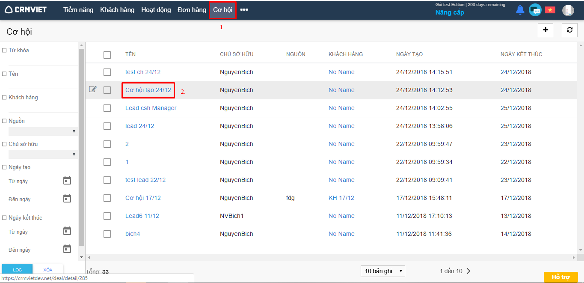Open the '10 bản ghi' page size dropdown
Image resolution: width=584 pixels, height=283 pixels.
(382, 271)
